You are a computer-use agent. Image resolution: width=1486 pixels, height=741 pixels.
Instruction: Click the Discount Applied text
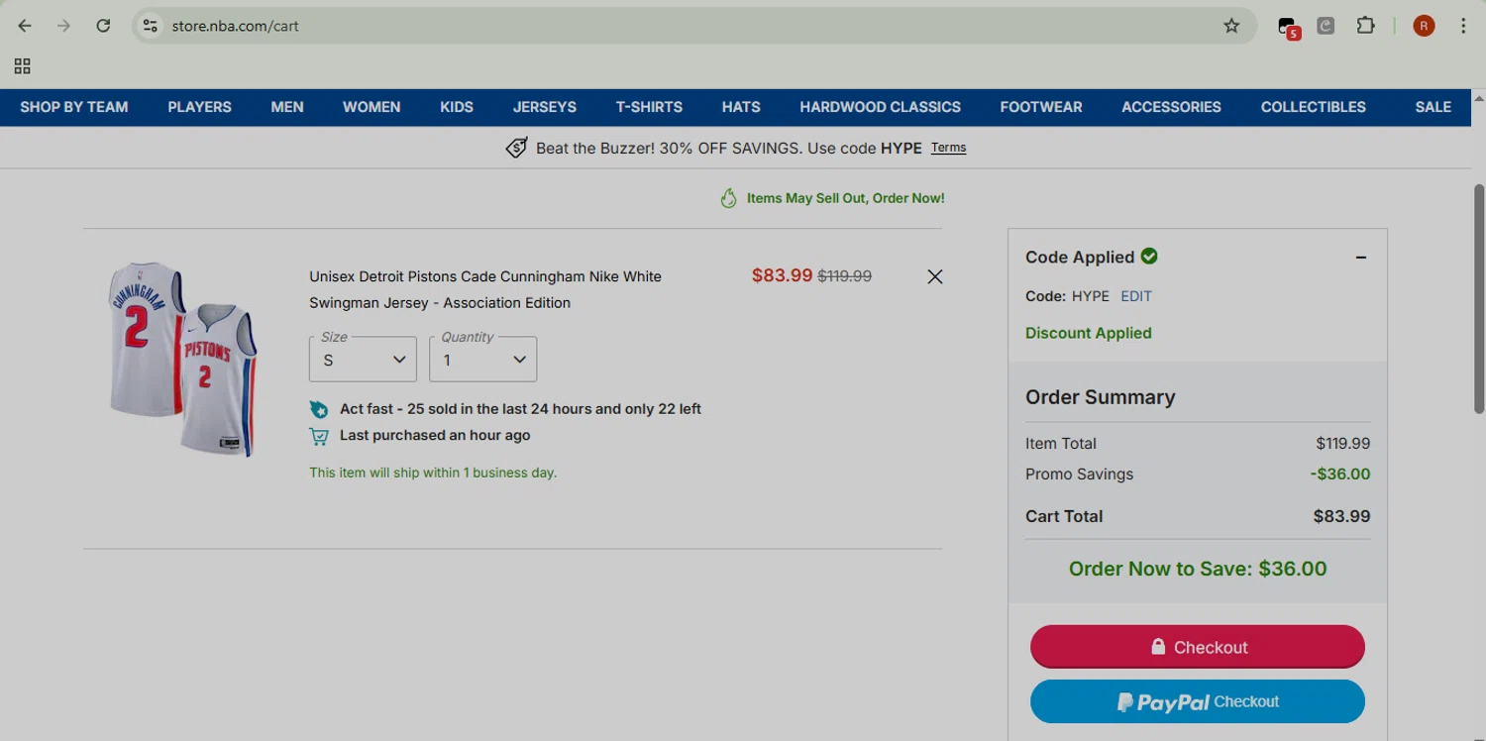point(1088,333)
